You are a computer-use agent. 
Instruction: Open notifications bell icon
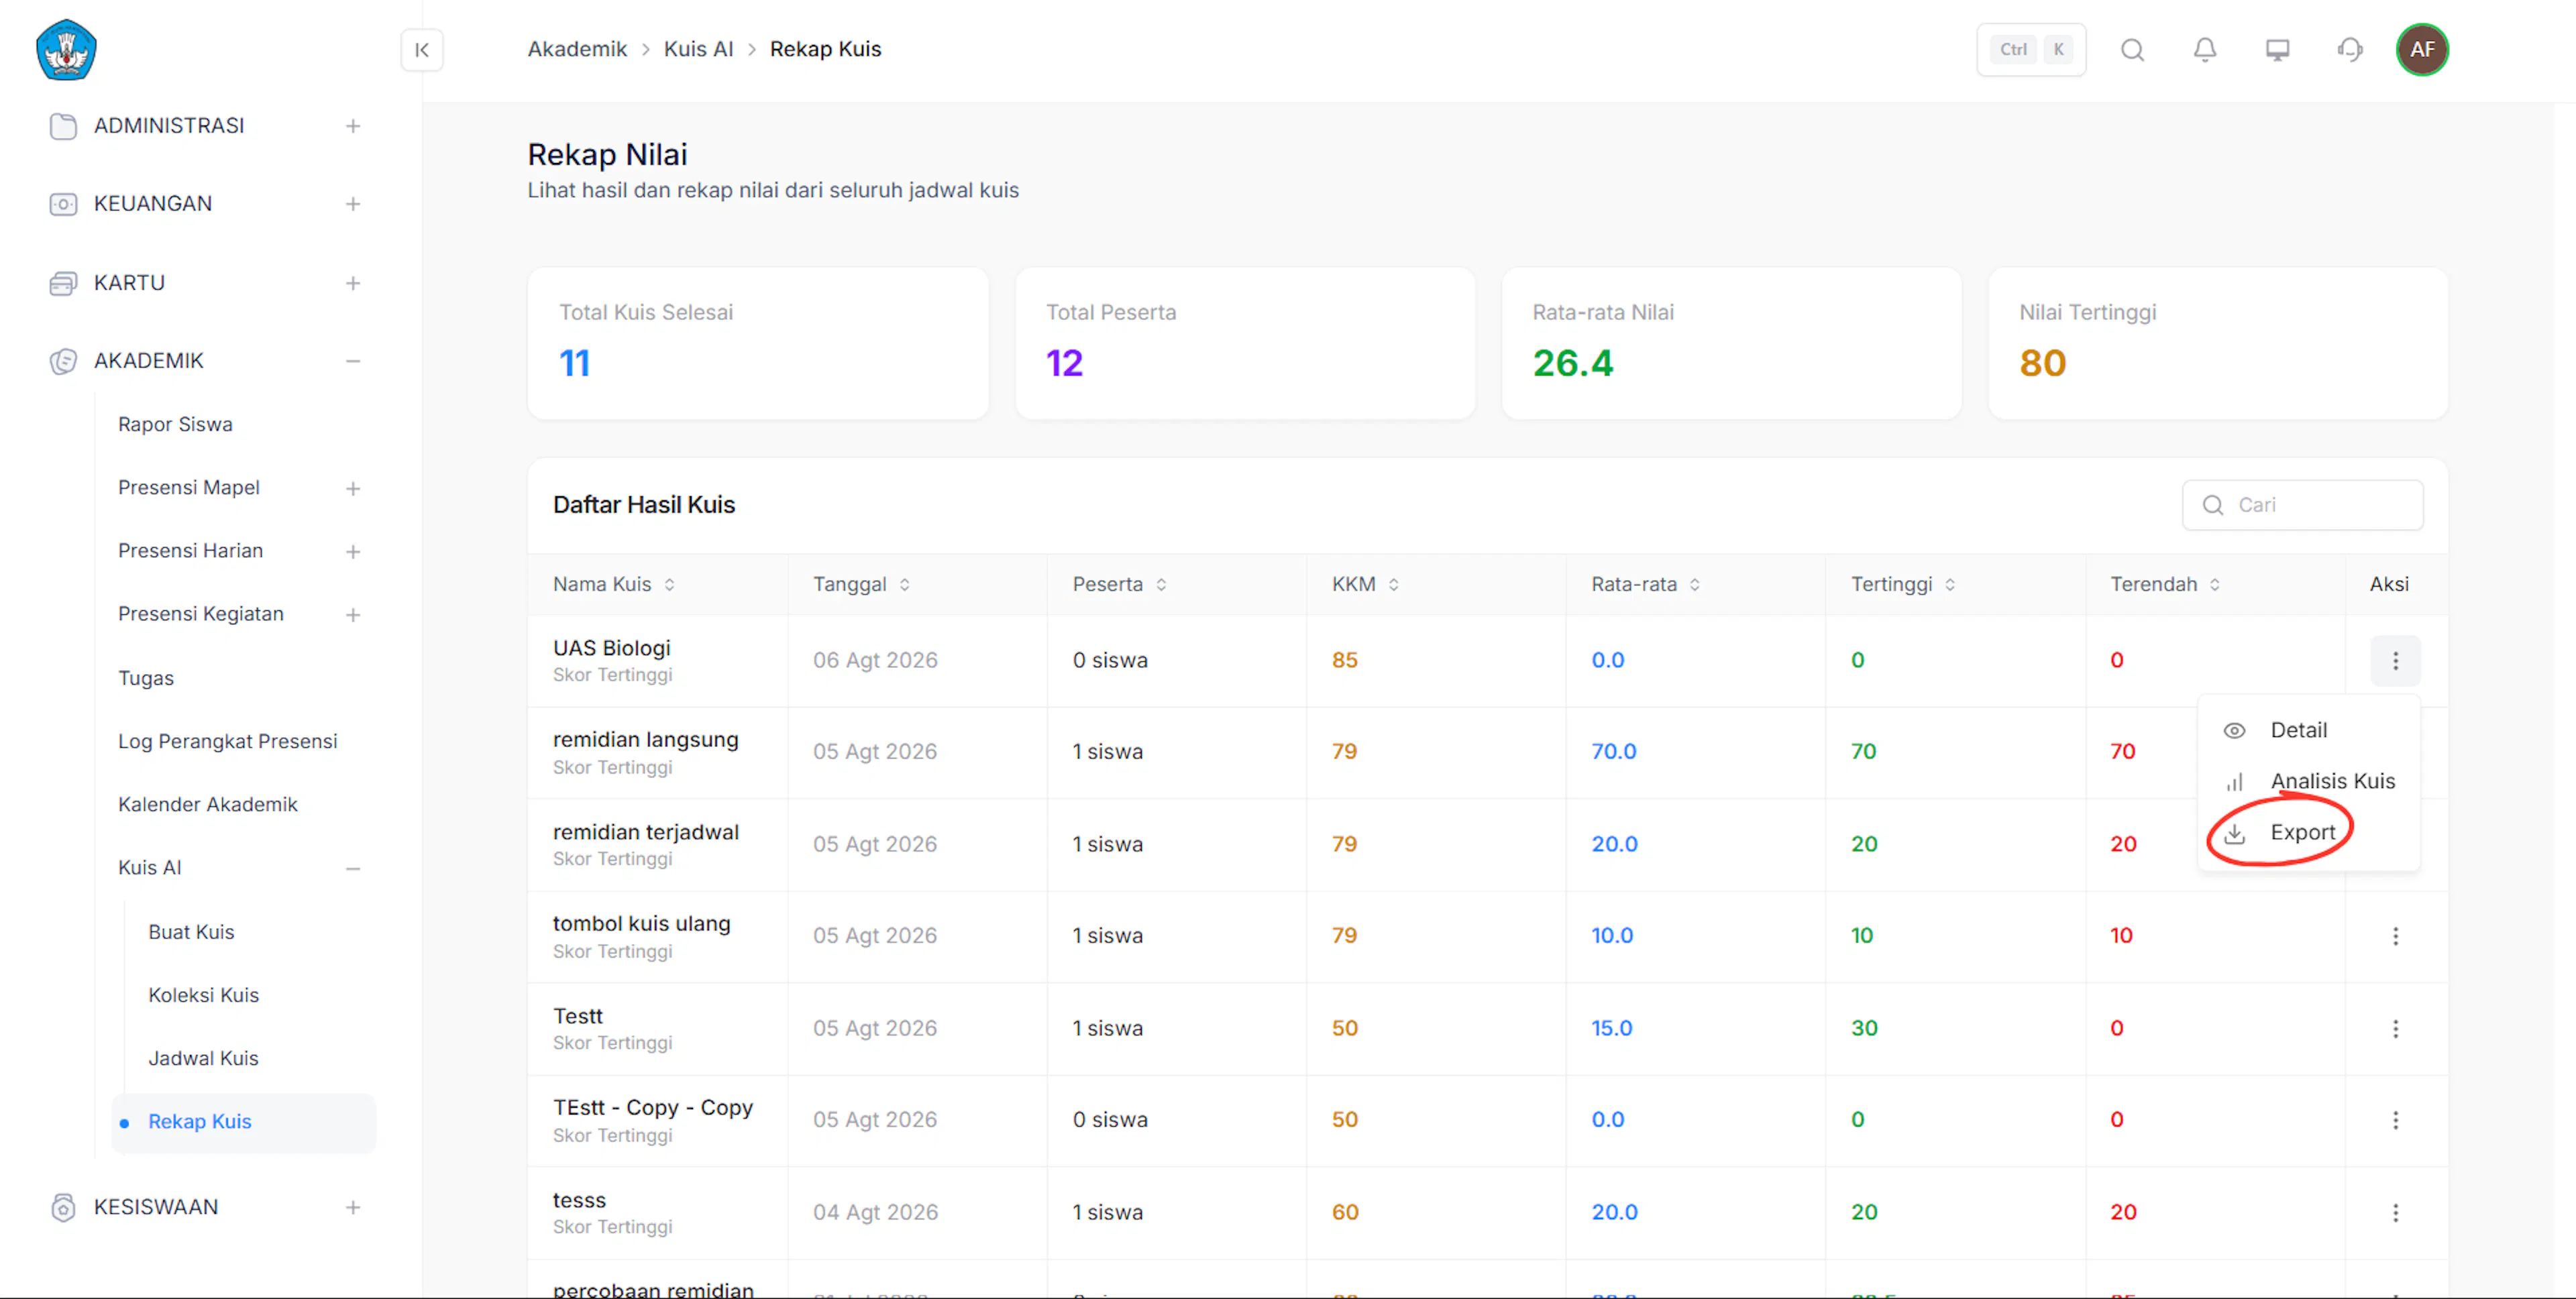point(2204,50)
